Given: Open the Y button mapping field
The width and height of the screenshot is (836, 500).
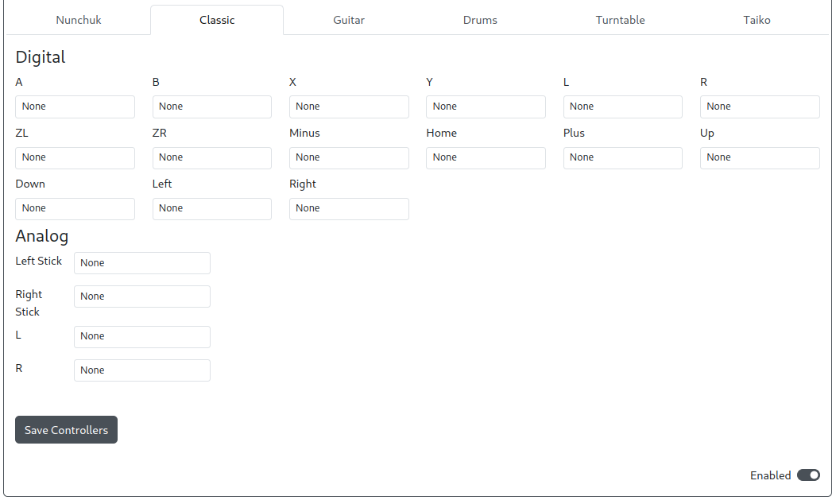Looking at the screenshot, I should tap(486, 107).
